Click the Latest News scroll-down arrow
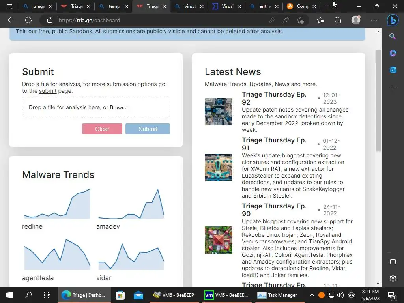The image size is (404, 303). [x=378, y=284]
